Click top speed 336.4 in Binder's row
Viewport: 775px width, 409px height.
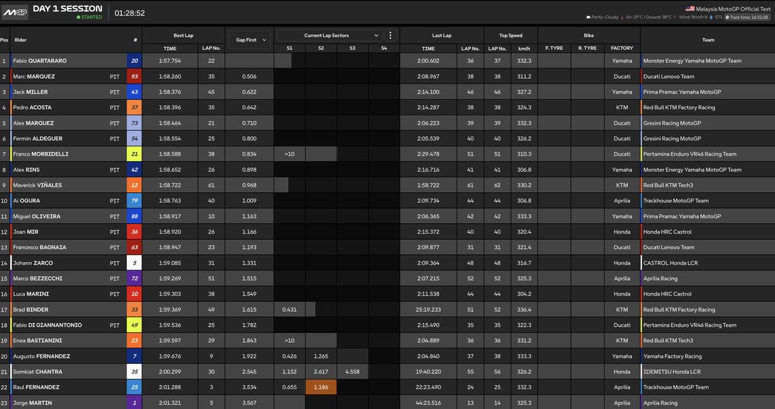[x=524, y=310]
